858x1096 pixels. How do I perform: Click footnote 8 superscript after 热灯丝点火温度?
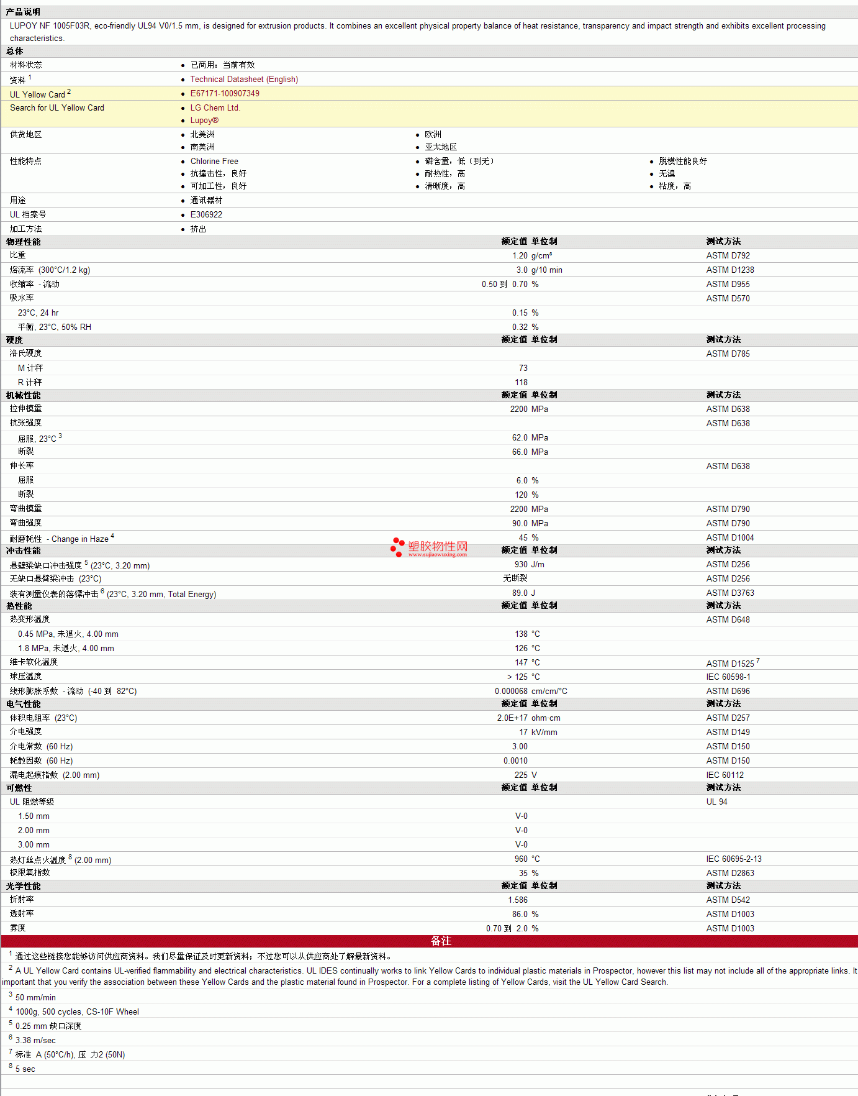pos(70,857)
